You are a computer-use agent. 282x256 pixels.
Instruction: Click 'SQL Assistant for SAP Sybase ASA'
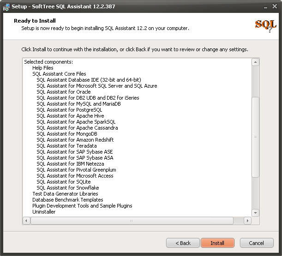pos(75,158)
